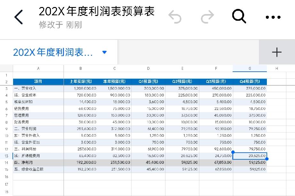The height and width of the screenshot is (196, 295).
Task: Select cell 三、利润总额
Action: pyautogui.click(x=38, y=149)
